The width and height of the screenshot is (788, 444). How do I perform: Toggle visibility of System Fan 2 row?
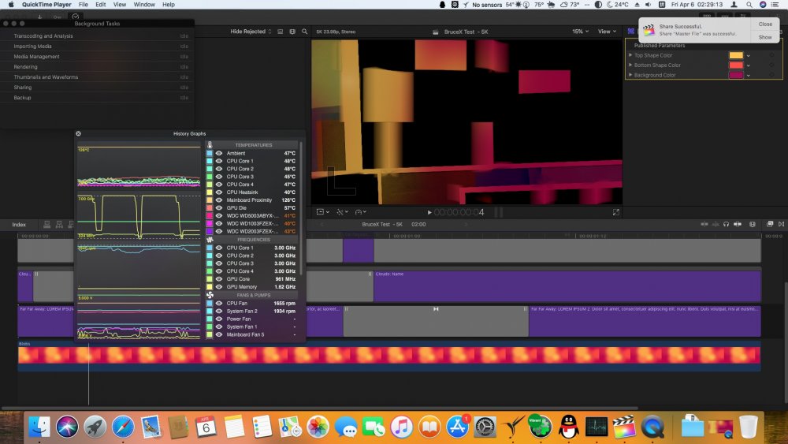pyautogui.click(x=219, y=312)
